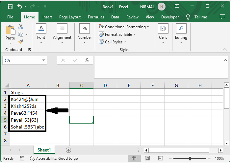Switch to Page Layout view icon
The height and width of the screenshot is (164, 231).
click(x=147, y=158)
